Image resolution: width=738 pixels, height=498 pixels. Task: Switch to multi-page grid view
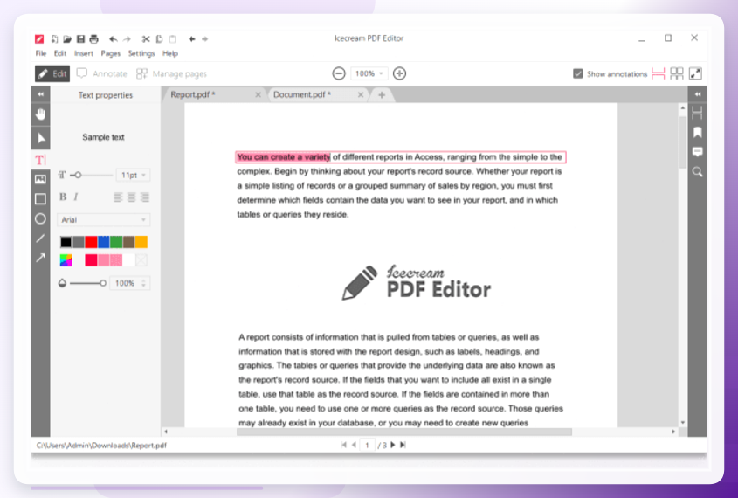677,73
